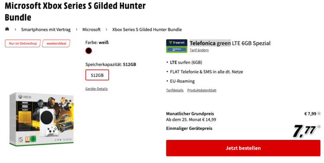The width and height of the screenshot is (324, 163).
Task: Open Produktdatenblatt link
Action: [x=202, y=90]
